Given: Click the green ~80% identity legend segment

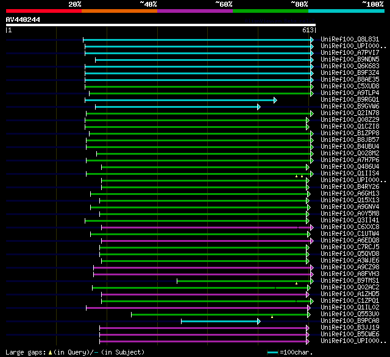Looking at the screenshot, I should click(x=271, y=11).
